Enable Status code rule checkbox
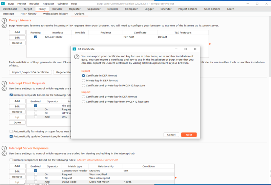271x185 pixels. coord(36,182)
